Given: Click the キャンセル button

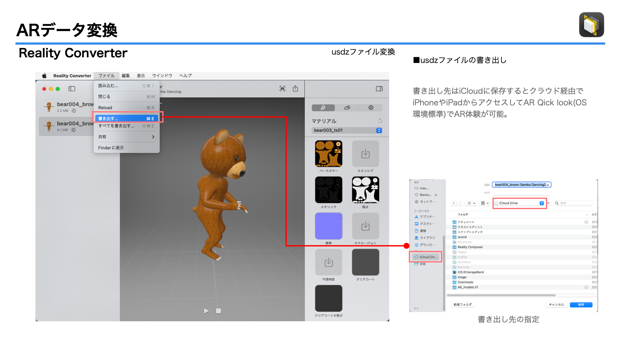Looking at the screenshot, I should point(556,305).
